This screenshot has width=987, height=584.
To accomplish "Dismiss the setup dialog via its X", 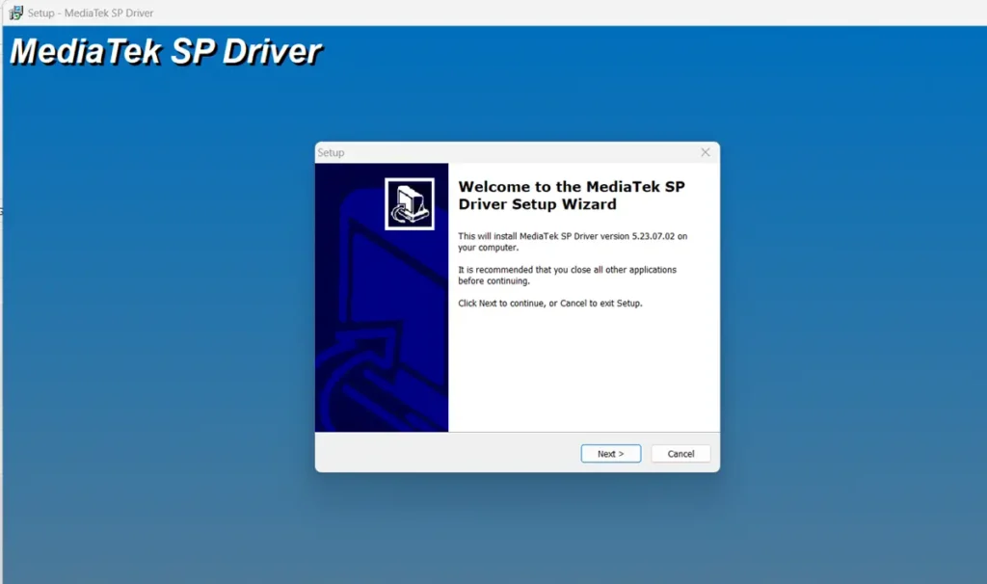I will tap(705, 151).
